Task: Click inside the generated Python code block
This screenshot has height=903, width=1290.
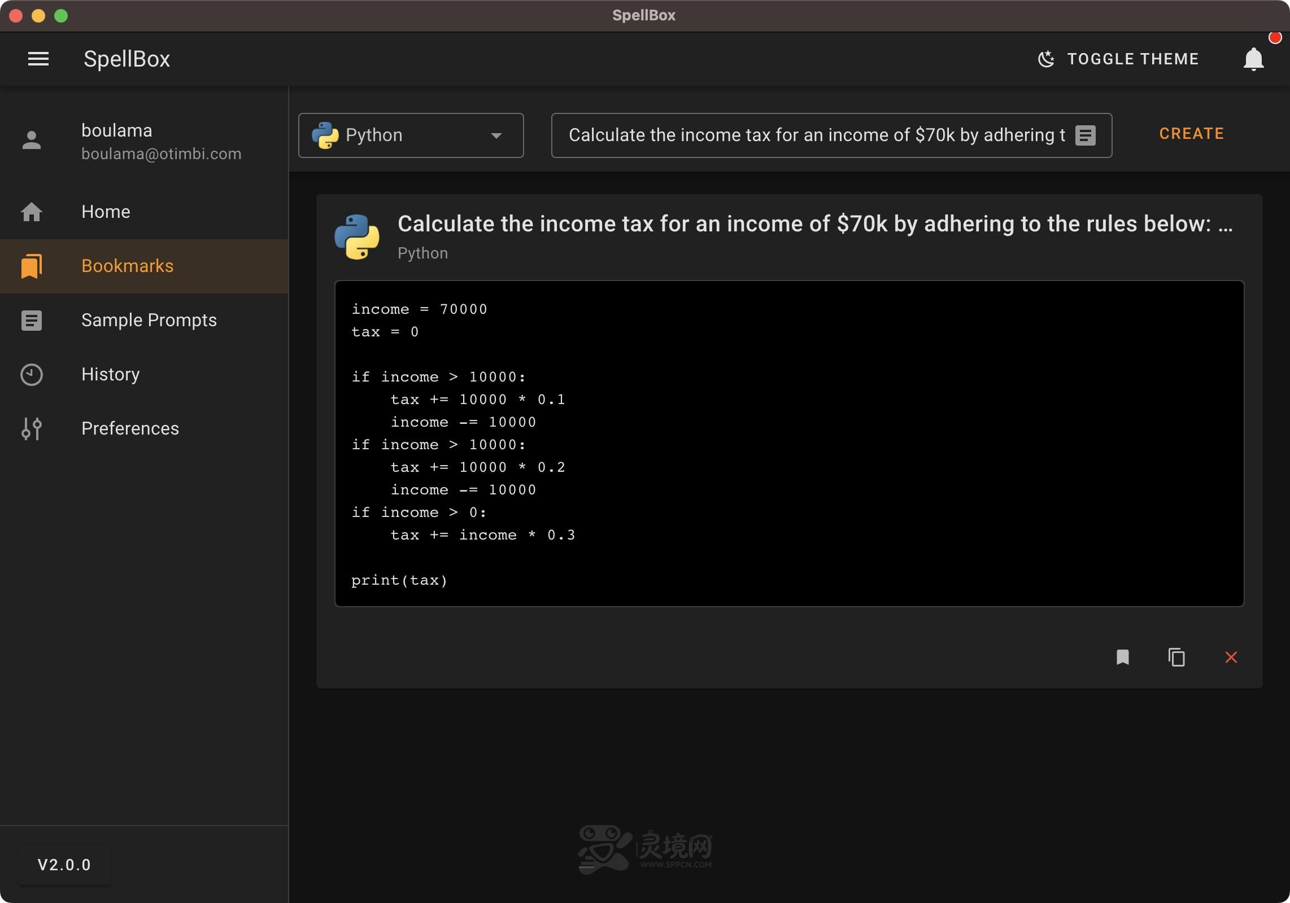Action: pyautogui.click(x=790, y=444)
